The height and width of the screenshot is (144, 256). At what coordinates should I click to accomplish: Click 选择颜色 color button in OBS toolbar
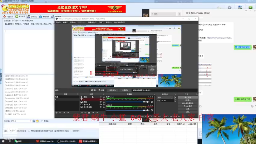coord(125,90)
